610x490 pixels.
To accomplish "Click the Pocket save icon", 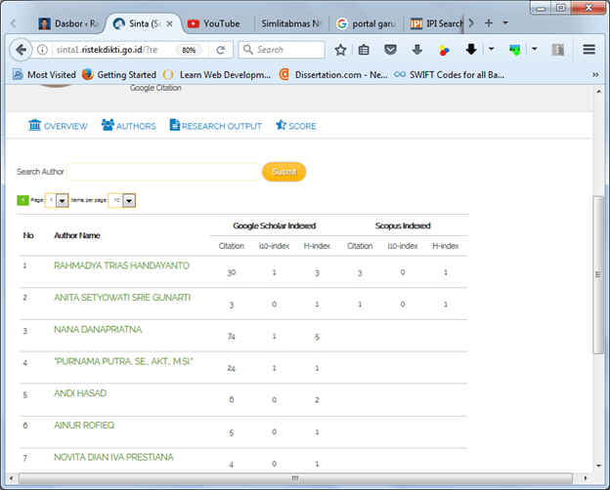I will 391,50.
